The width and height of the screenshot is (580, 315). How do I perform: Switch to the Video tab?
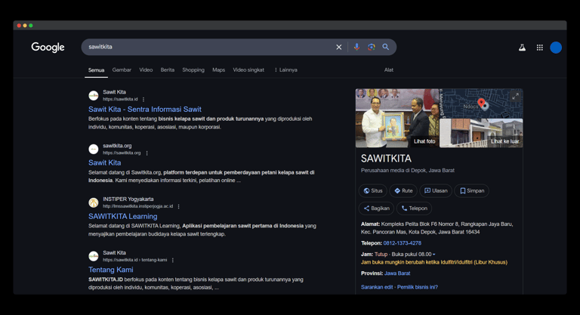(146, 69)
